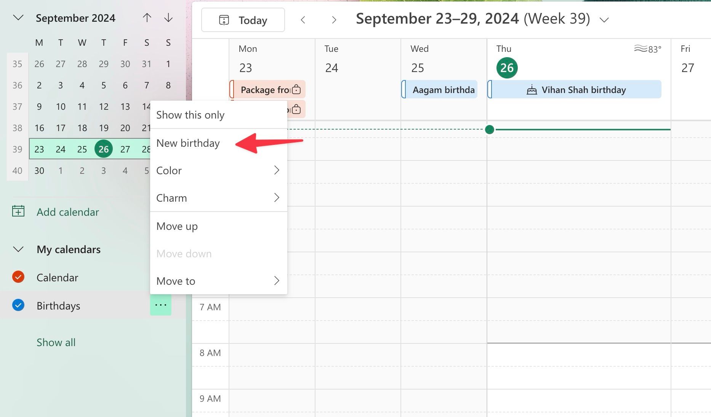
Task: Show previous week using left chevron
Action: coord(303,20)
